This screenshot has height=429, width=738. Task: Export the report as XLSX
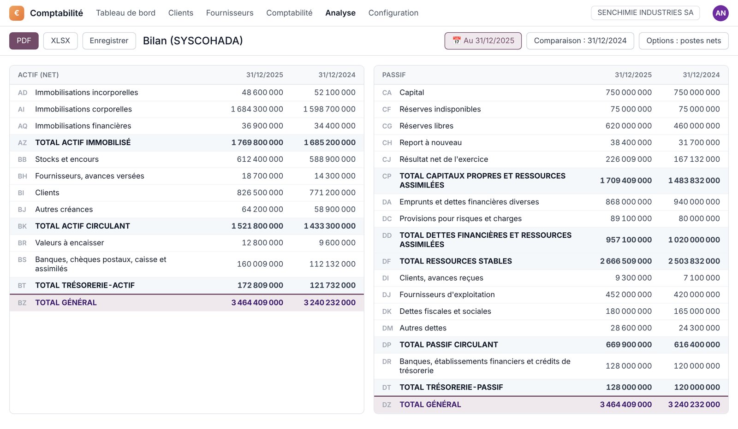(60, 41)
